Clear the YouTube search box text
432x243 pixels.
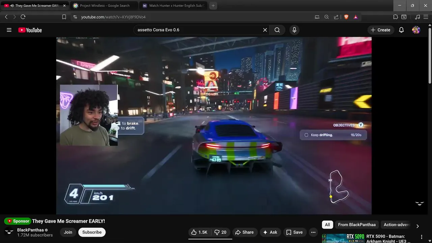[265, 30]
